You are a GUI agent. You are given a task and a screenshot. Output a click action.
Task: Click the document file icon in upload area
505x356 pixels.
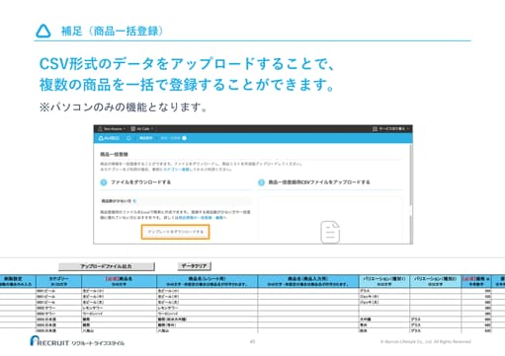330,232
